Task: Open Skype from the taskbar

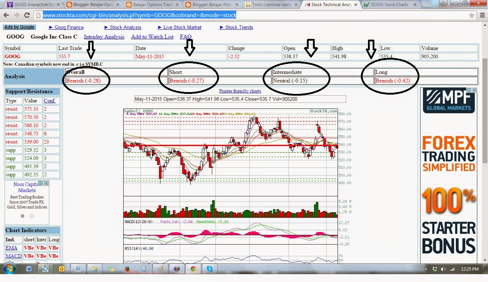Action: [209, 269]
